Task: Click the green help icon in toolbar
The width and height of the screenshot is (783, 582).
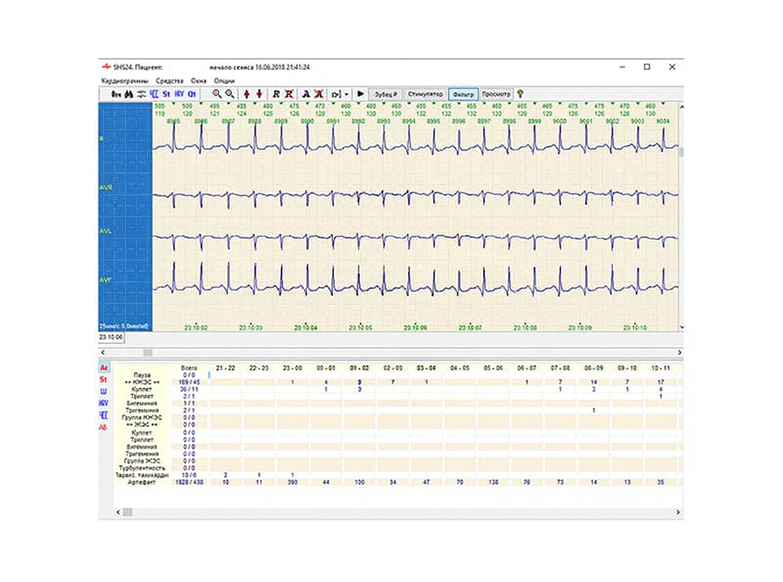Action: (520, 94)
